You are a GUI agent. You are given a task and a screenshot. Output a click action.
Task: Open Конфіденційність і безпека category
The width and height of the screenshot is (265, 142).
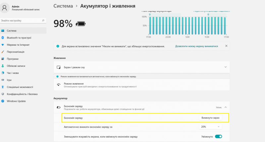[x=23, y=94]
